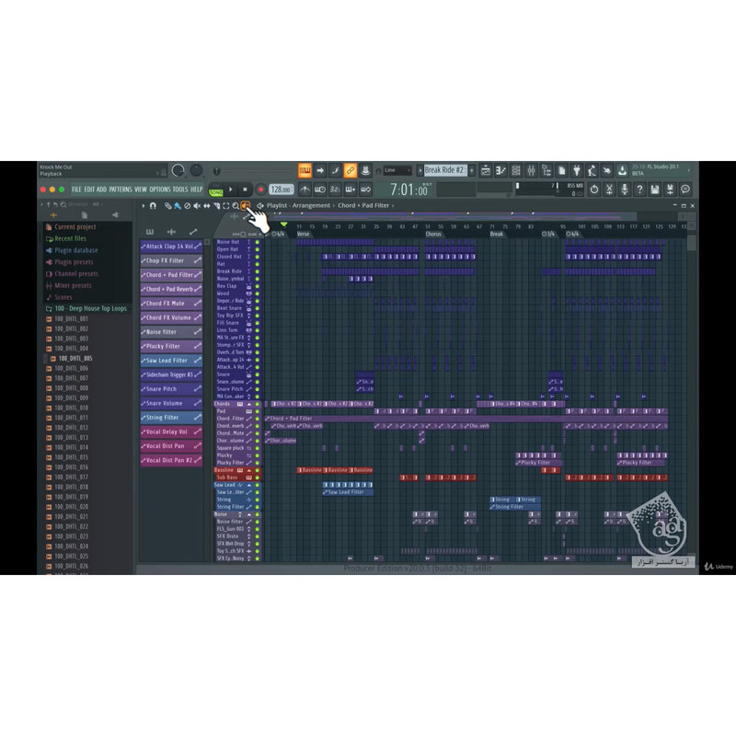
Task: Select the playlist zoom magnifier tool
Action: [236, 205]
